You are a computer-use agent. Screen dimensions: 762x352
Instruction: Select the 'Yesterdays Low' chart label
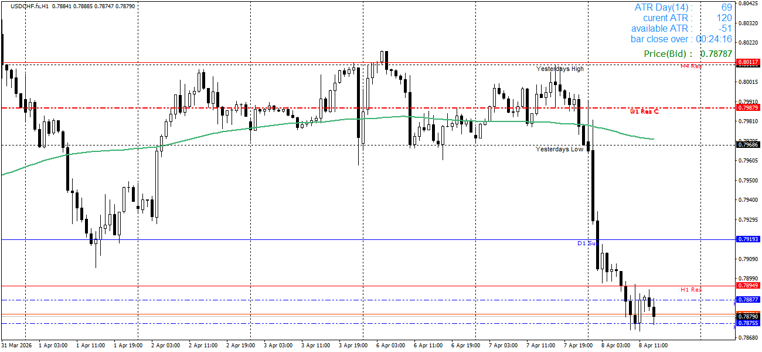[559, 149]
